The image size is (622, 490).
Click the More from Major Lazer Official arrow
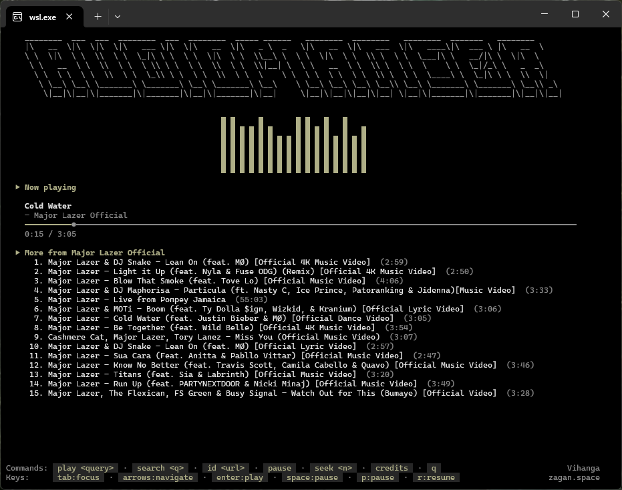(x=17, y=252)
